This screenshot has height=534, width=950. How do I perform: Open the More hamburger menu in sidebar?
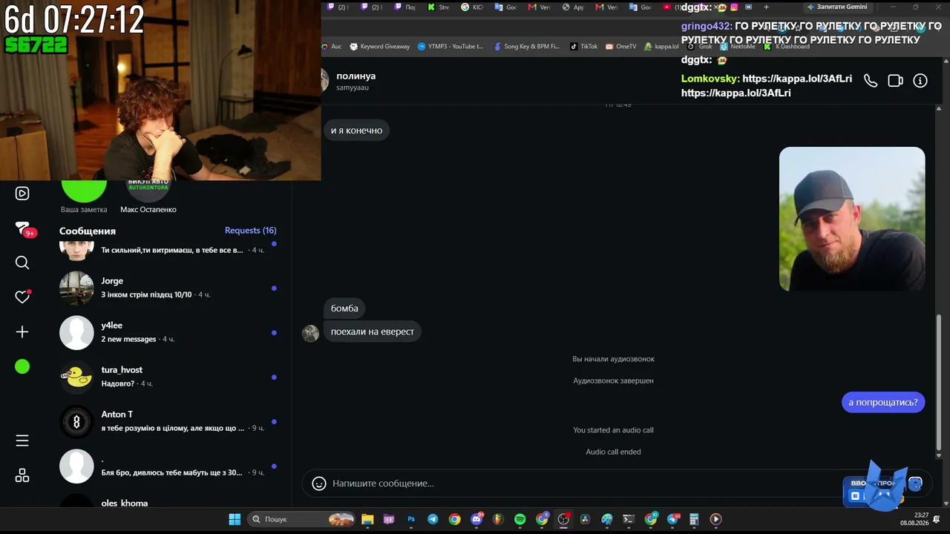[22, 441]
